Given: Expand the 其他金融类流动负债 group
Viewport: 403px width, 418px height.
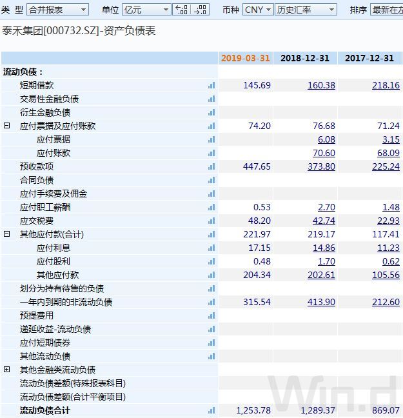Looking at the screenshot, I should point(6,370).
